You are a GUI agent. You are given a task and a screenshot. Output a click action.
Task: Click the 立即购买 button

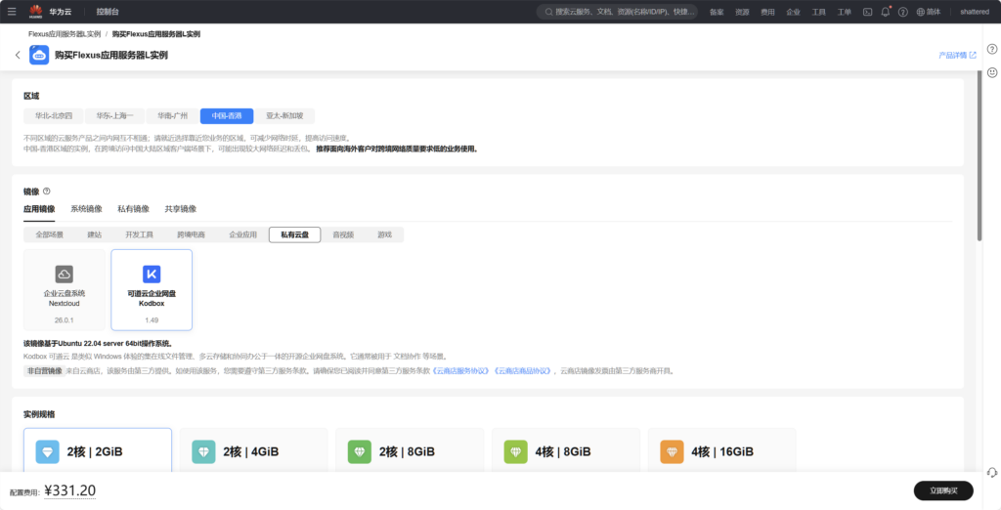click(x=942, y=490)
